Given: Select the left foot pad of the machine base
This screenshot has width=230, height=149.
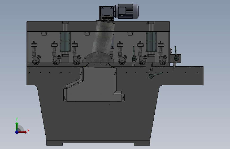Looking at the screenshot, I should [54, 144].
